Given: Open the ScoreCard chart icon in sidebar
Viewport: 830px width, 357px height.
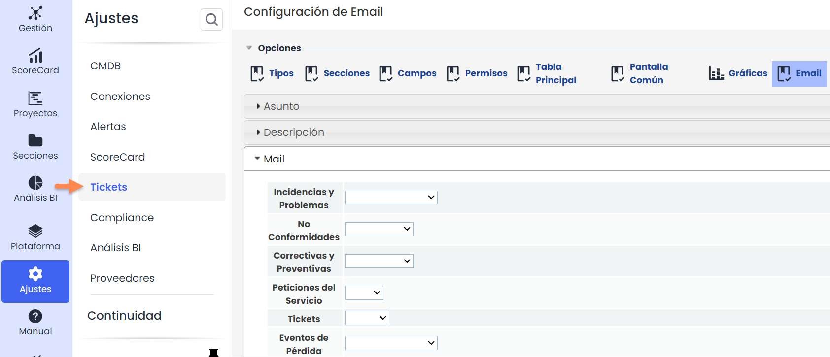Looking at the screenshot, I should (x=35, y=55).
